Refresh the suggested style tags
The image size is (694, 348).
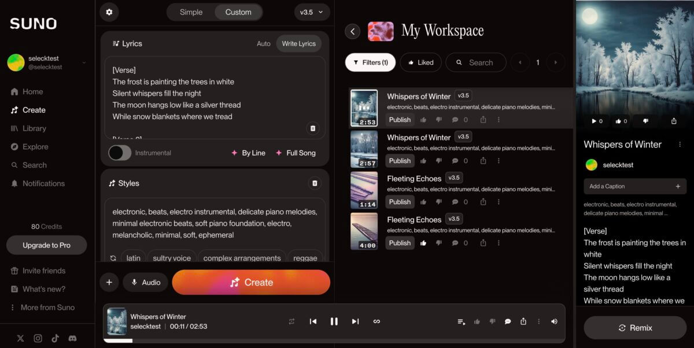coord(113,258)
